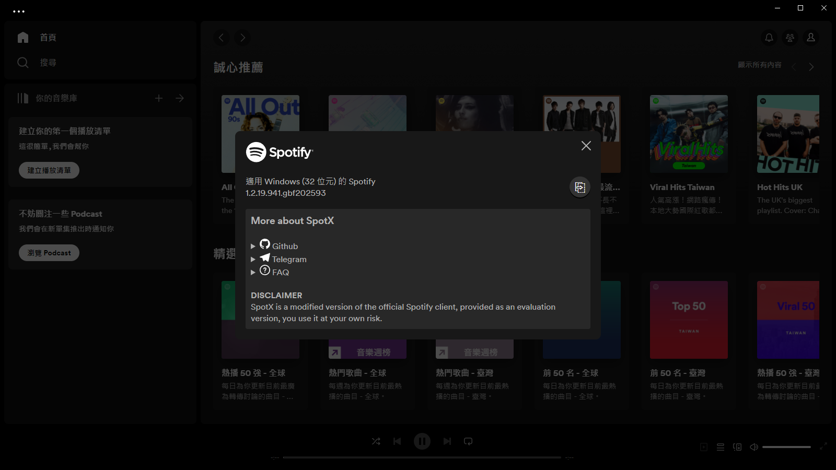The width and height of the screenshot is (836, 470).
Task: Click the FAQ question mark icon
Action: coord(265,270)
